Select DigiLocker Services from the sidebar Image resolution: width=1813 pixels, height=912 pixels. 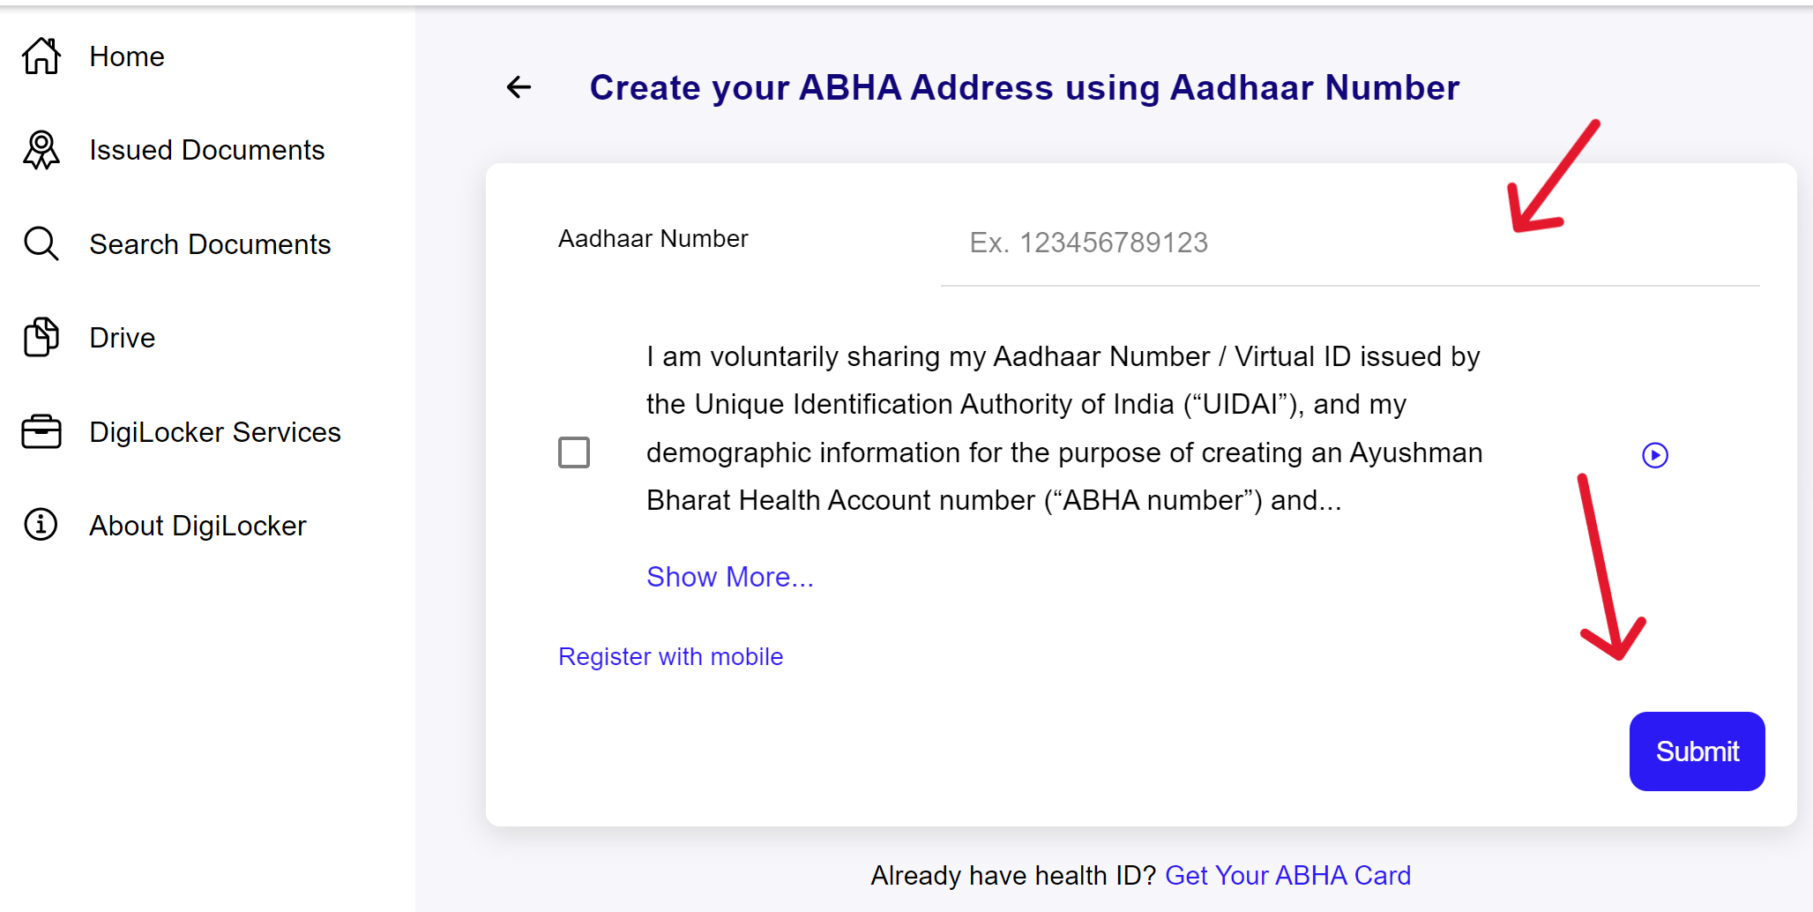coord(214,431)
